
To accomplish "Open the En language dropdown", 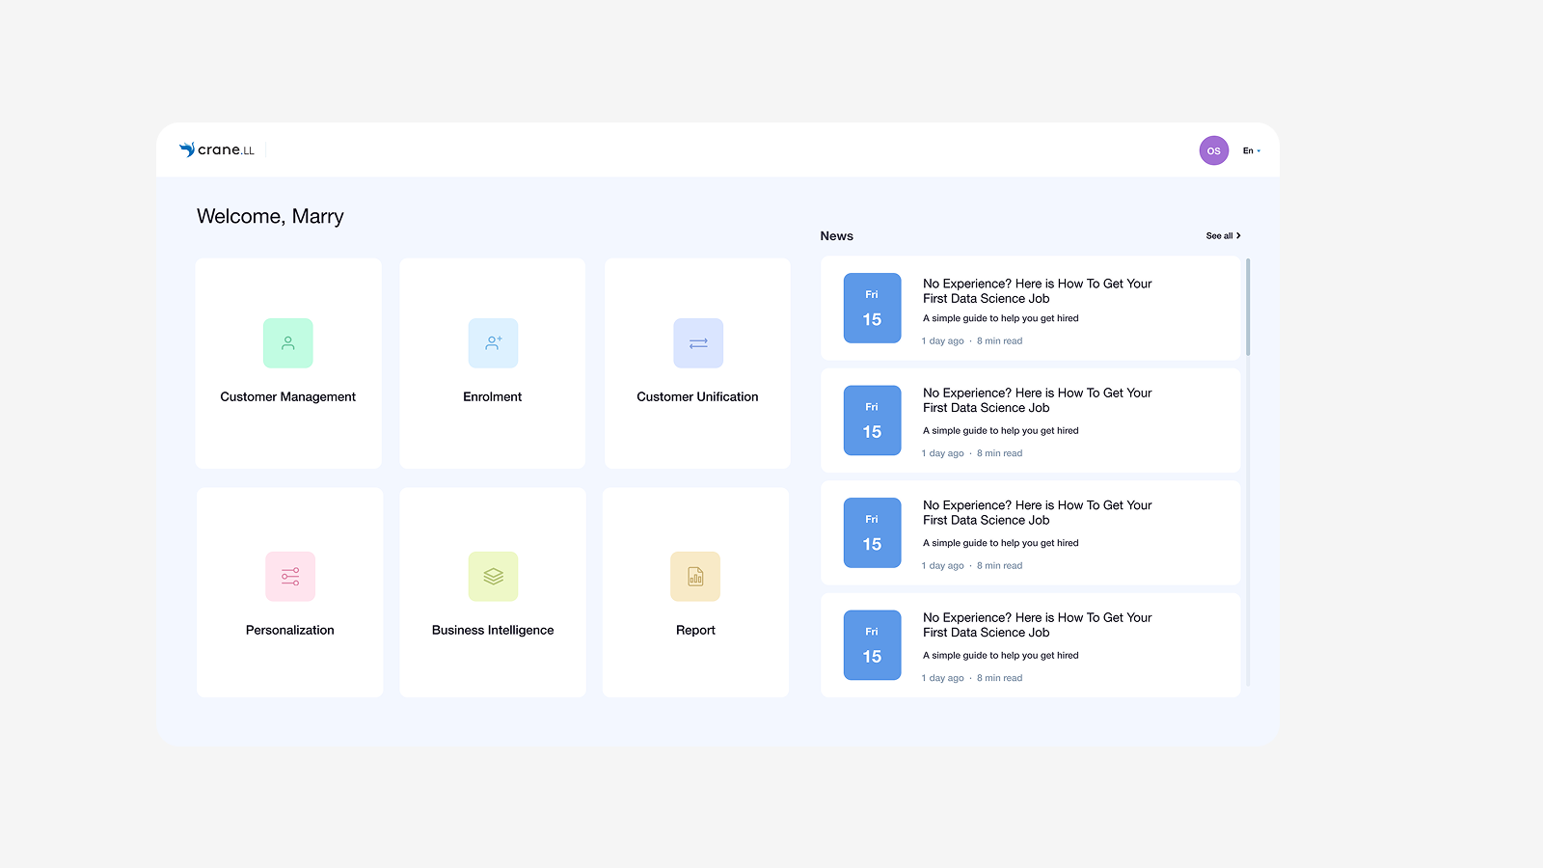I will pyautogui.click(x=1251, y=150).
